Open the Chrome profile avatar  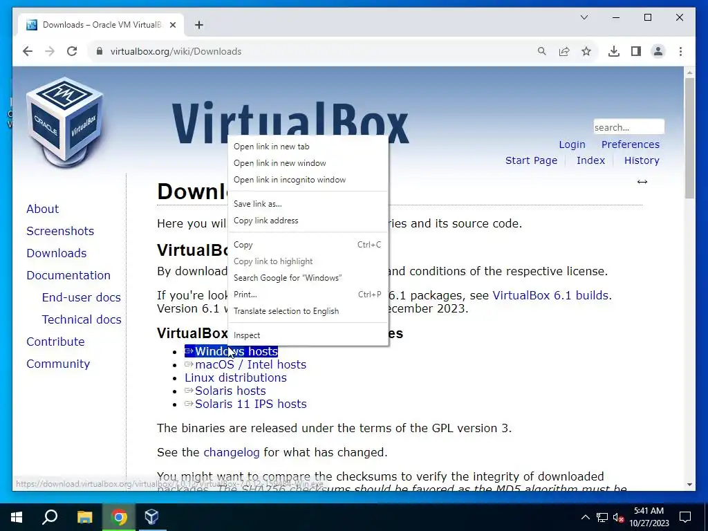pos(658,51)
